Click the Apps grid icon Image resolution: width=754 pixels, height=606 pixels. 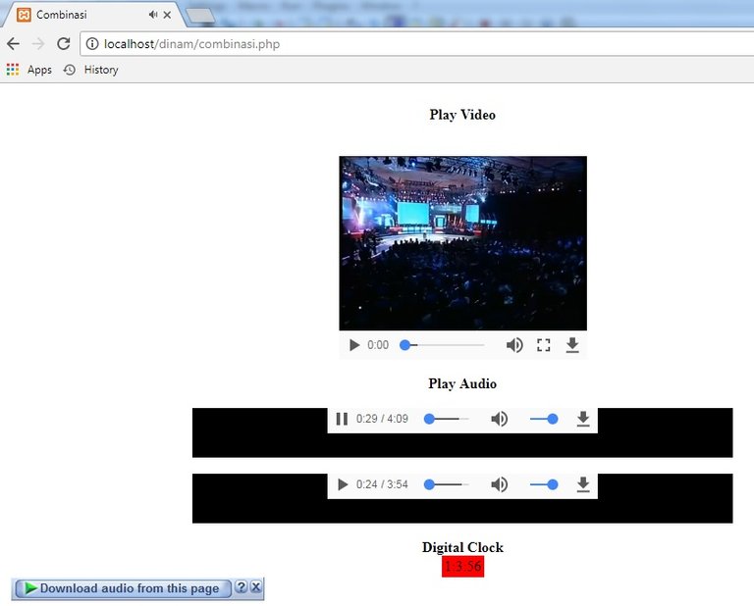click(x=13, y=70)
